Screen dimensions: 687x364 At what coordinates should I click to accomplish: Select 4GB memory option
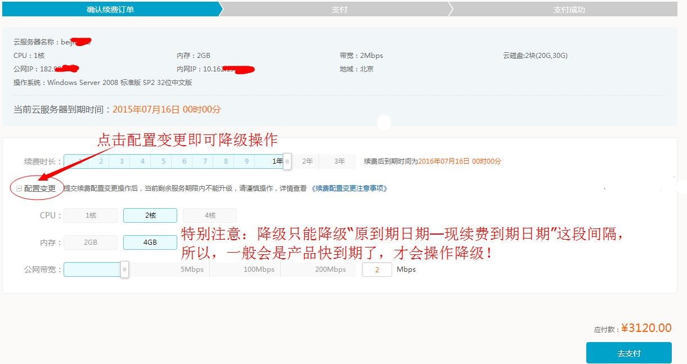tap(150, 242)
